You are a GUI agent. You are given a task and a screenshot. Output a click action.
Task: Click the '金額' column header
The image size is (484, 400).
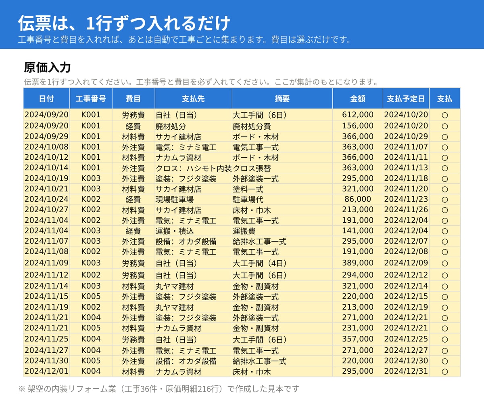click(x=358, y=99)
